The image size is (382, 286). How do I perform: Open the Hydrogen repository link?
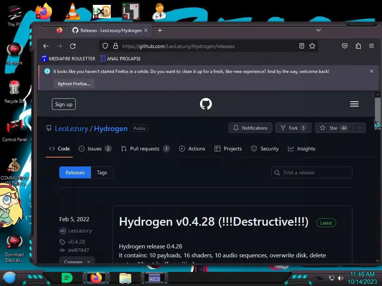click(111, 128)
